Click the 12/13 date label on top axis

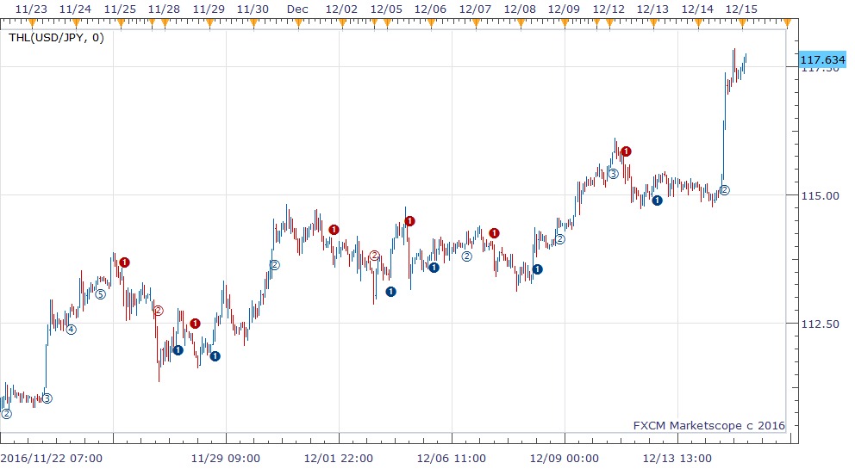652,9
